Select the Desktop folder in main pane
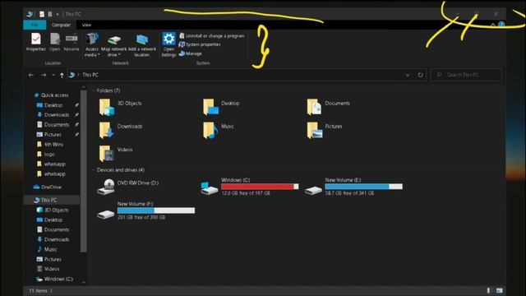This screenshot has width=526, height=296. click(x=221, y=107)
